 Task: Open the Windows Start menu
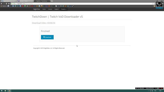2,91
